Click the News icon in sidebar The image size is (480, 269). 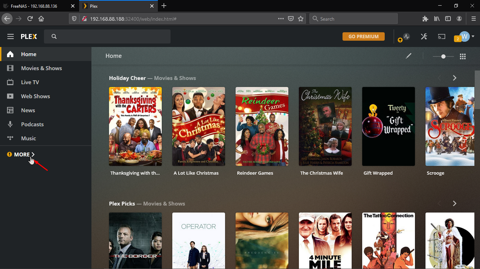pos(10,110)
